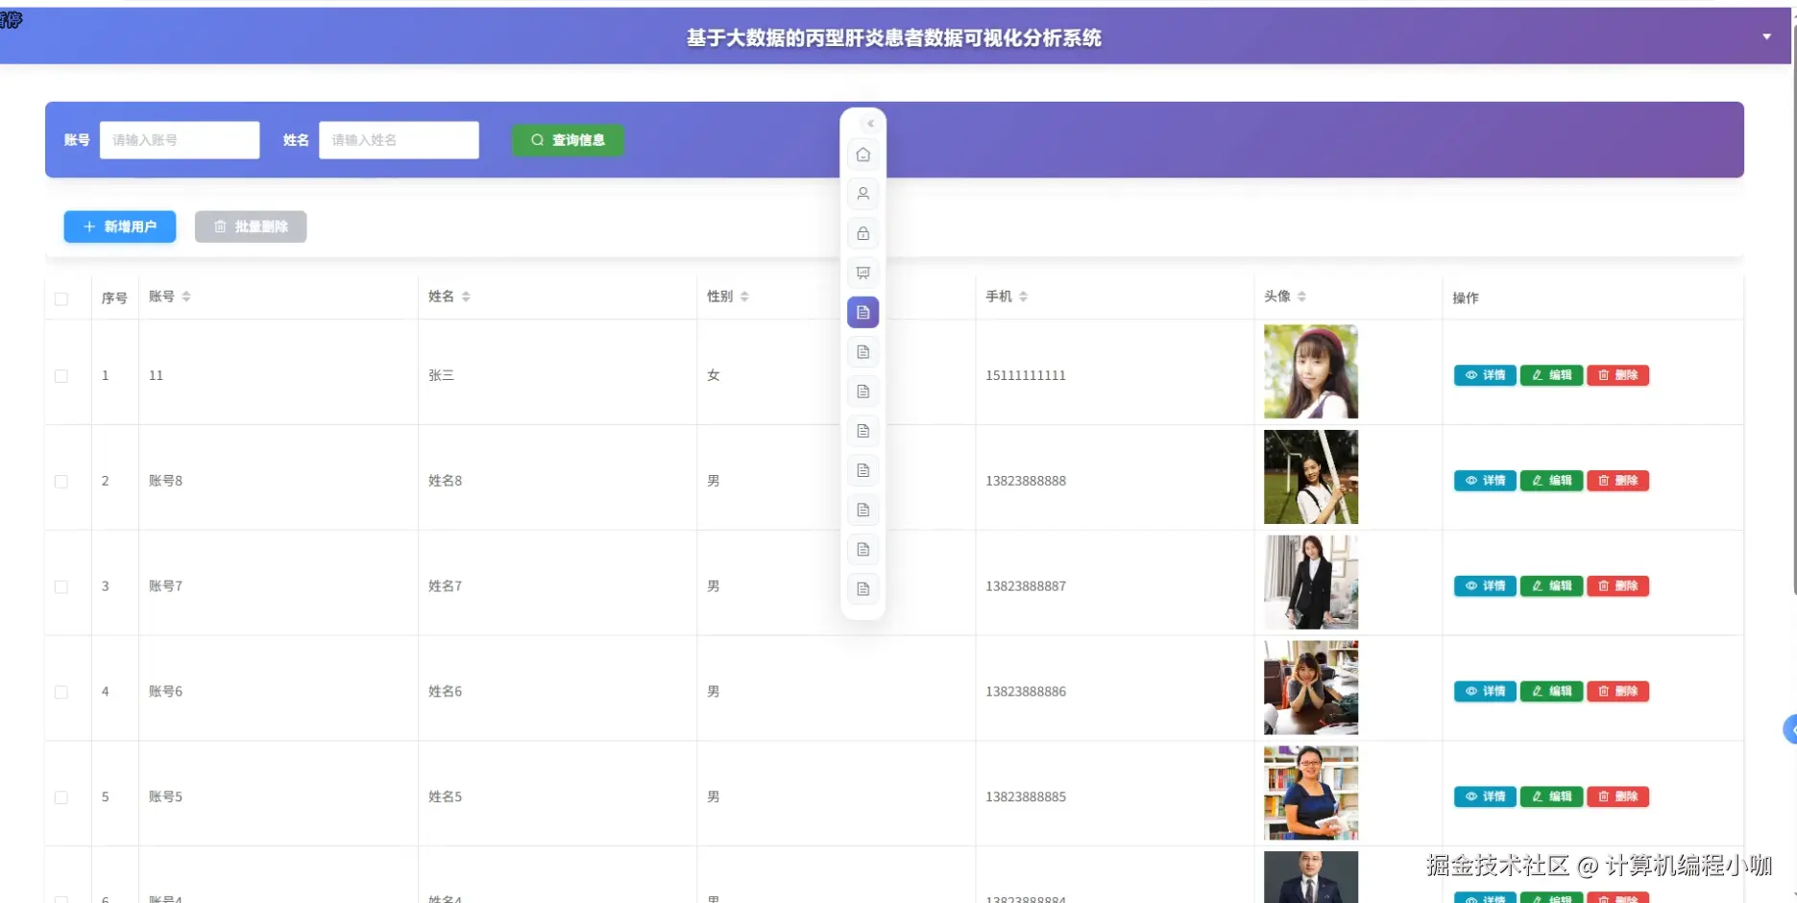Screen dimensions: 1797x903
Task: Open the lock password icon in sidebar
Action: [862, 233]
